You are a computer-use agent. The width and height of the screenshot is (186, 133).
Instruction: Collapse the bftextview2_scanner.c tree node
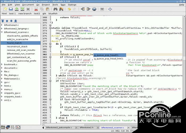(x=2, y=32)
